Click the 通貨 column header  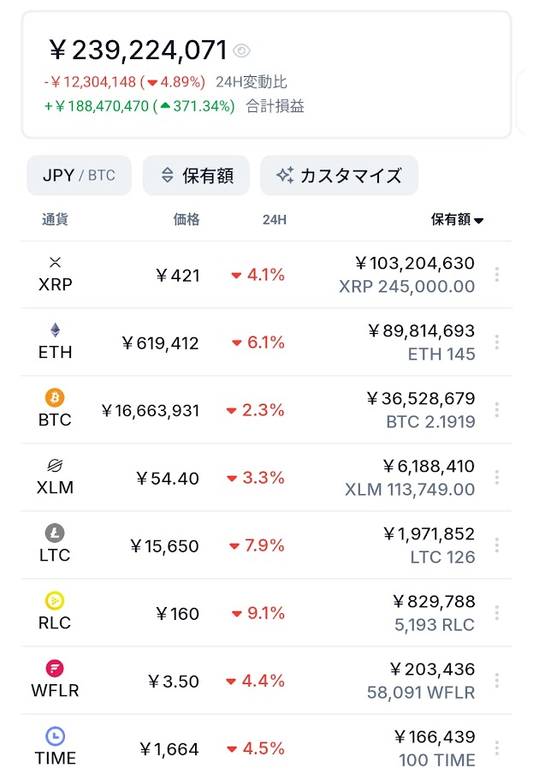(55, 220)
